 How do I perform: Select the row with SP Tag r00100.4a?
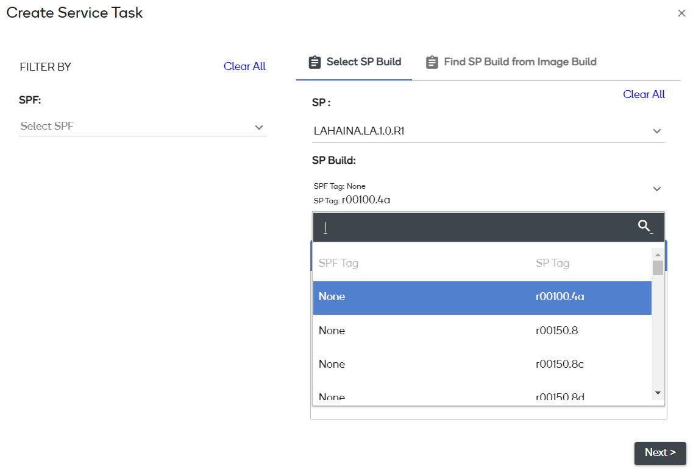click(x=482, y=297)
